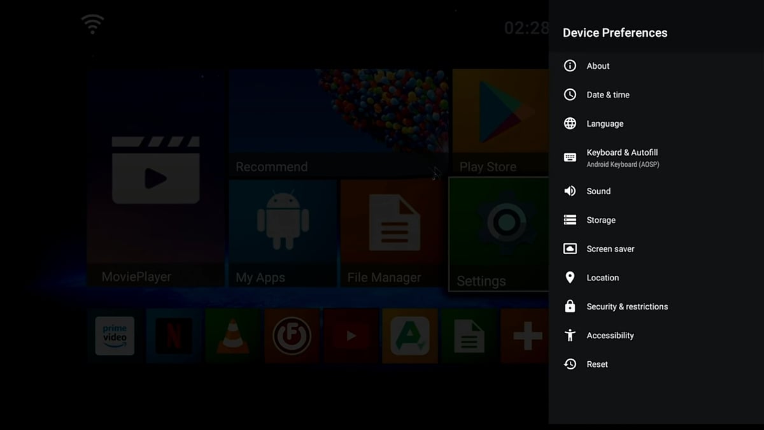Click the Date & time clock icon
This screenshot has width=764, height=430.
click(570, 94)
